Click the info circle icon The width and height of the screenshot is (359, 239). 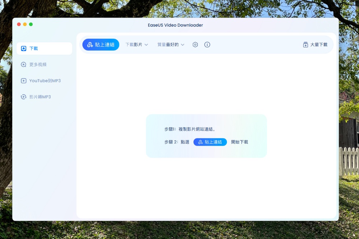[x=207, y=44]
